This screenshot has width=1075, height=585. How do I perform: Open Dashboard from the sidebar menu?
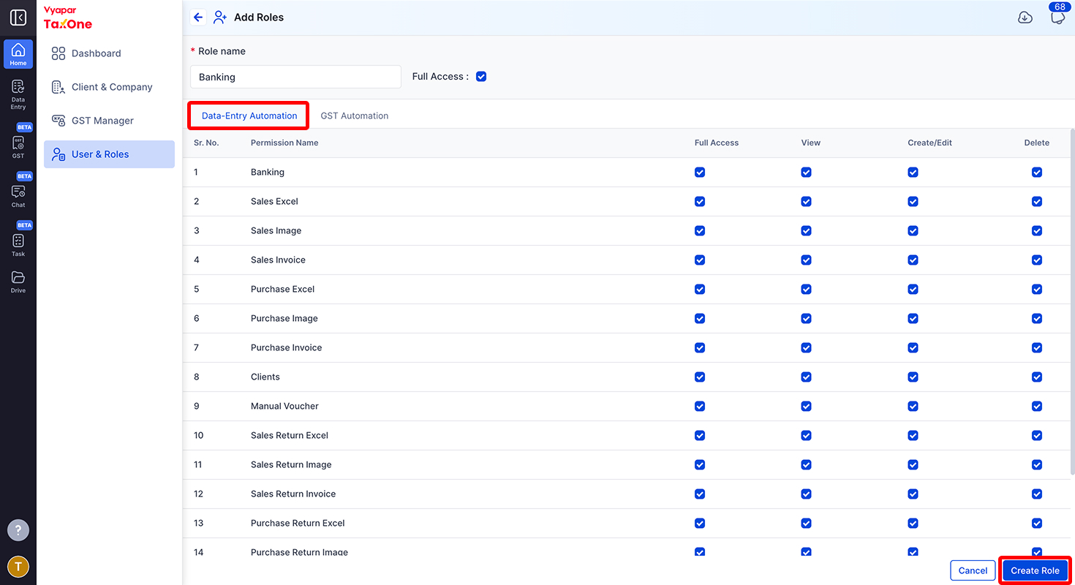point(109,53)
